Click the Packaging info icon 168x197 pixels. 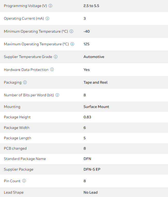25,82
